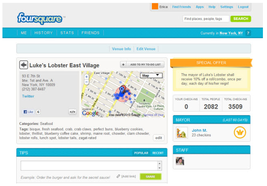Click the tip text entry box
The image size is (267, 186).
[x=90, y=166]
